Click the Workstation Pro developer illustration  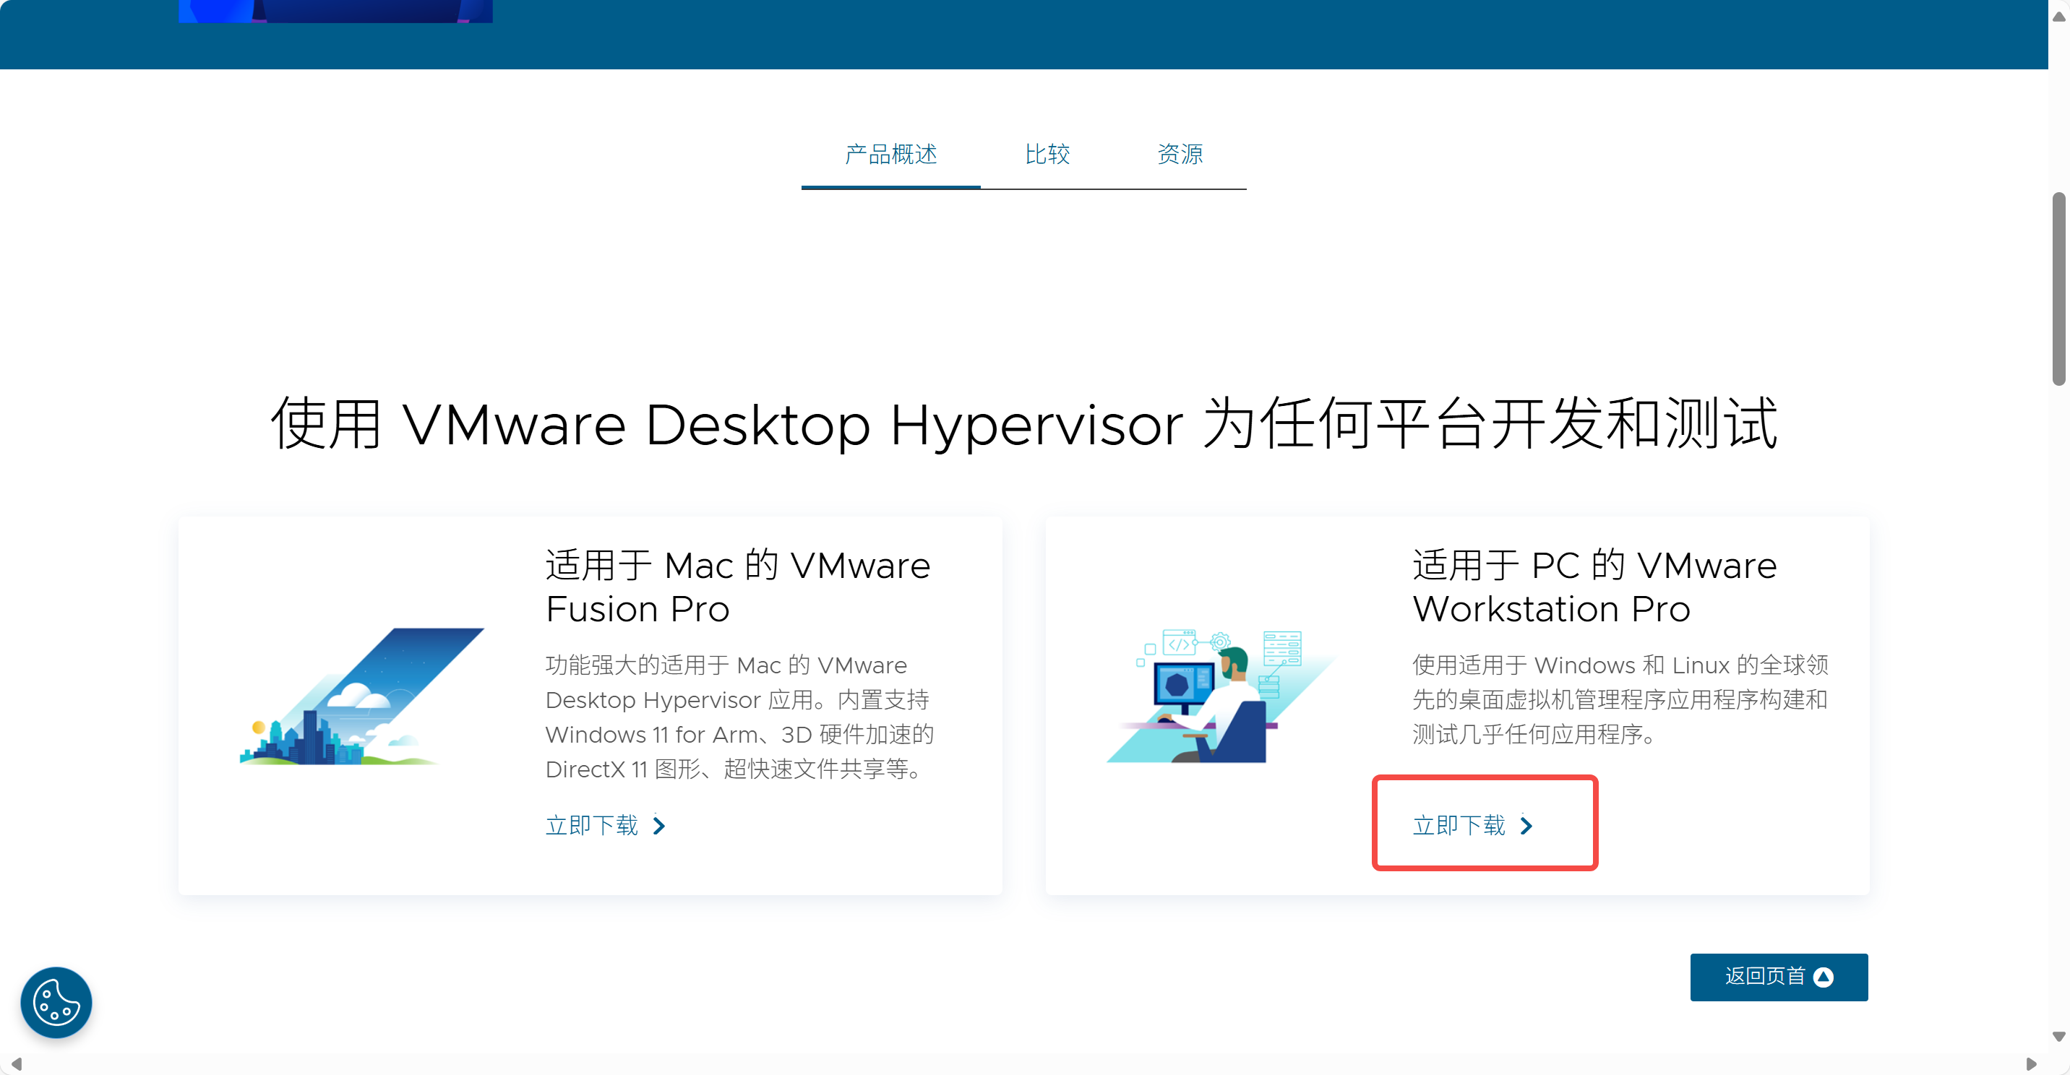[x=1221, y=696]
